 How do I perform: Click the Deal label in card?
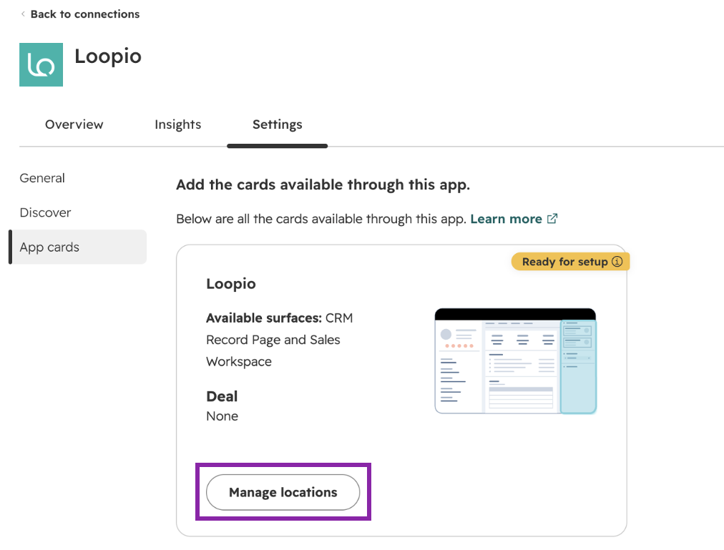tap(222, 396)
